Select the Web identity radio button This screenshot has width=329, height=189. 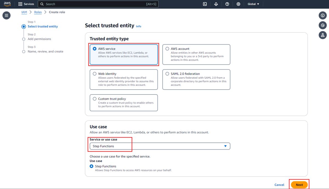click(95, 74)
